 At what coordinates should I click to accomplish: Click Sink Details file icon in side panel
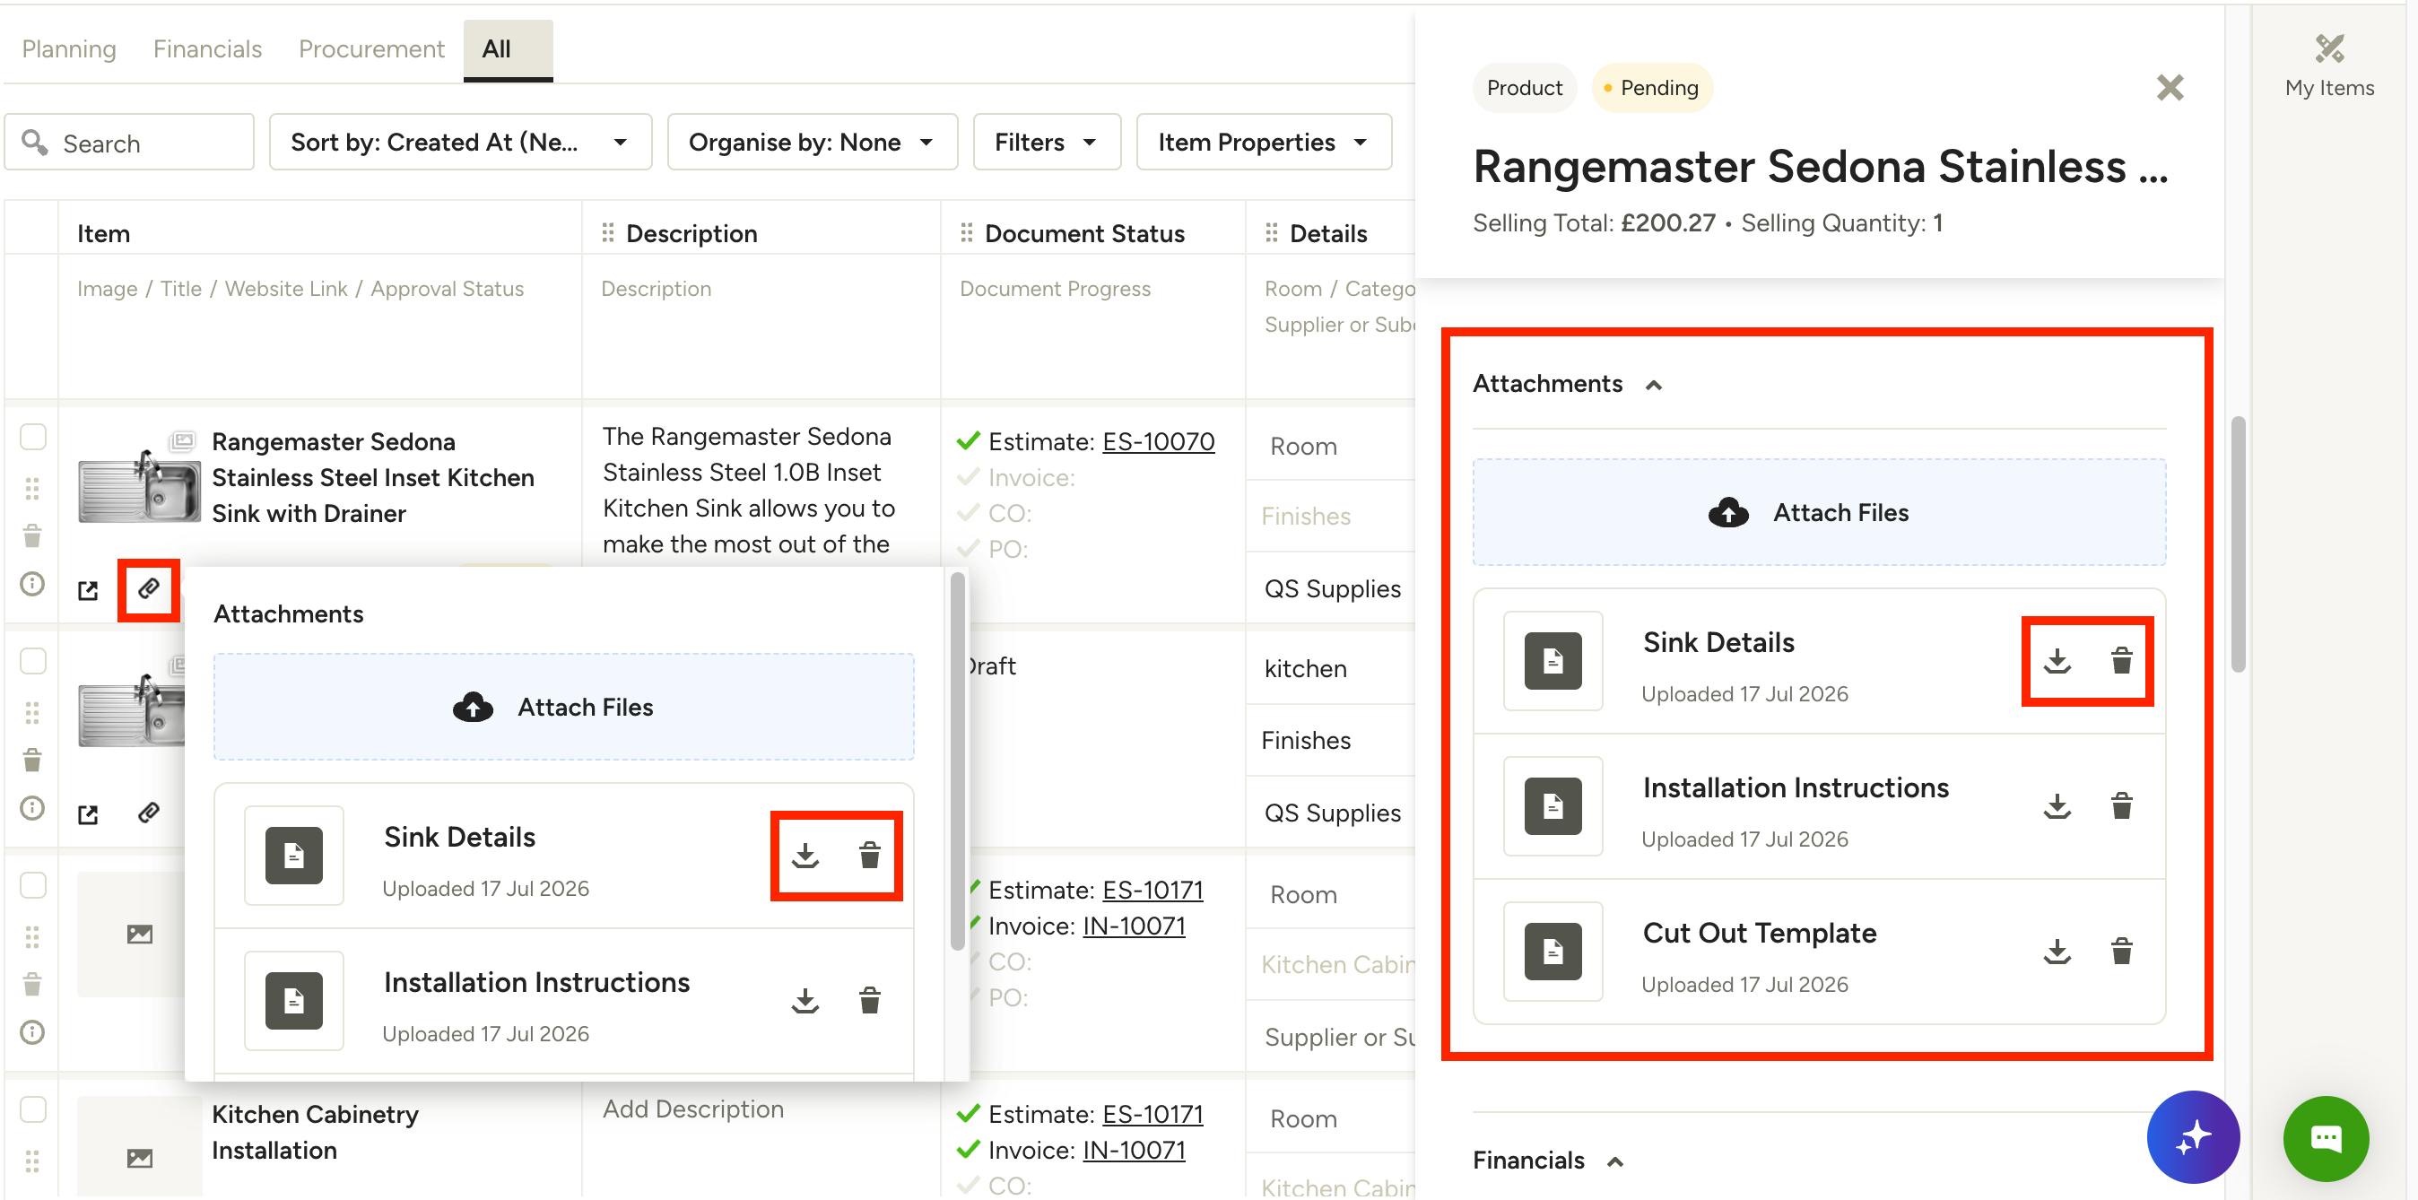(1553, 661)
